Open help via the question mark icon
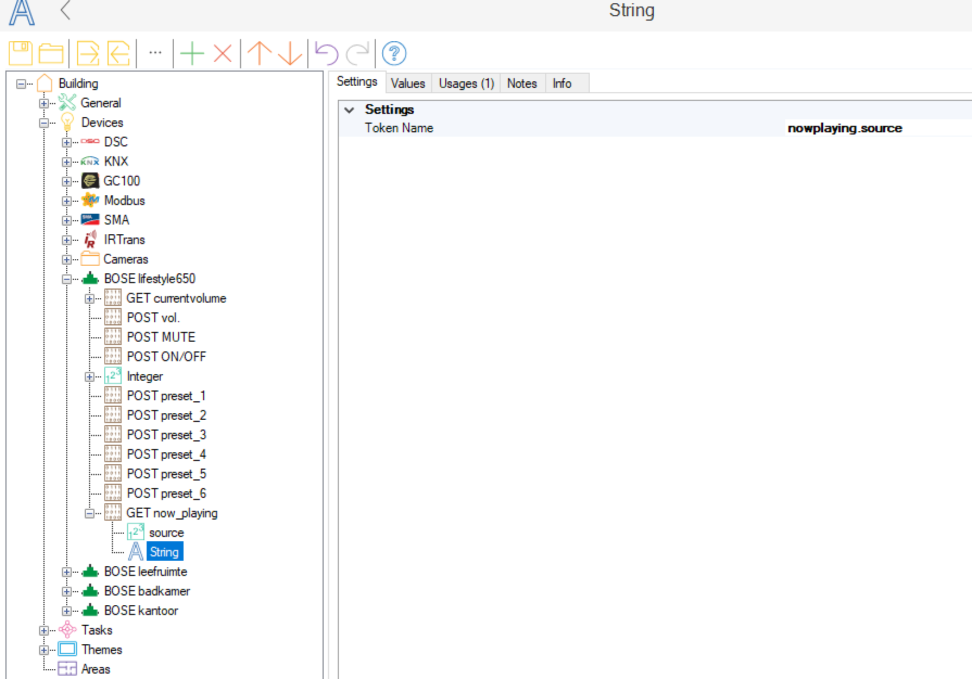The height and width of the screenshot is (679, 972). (x=394, y=53)
